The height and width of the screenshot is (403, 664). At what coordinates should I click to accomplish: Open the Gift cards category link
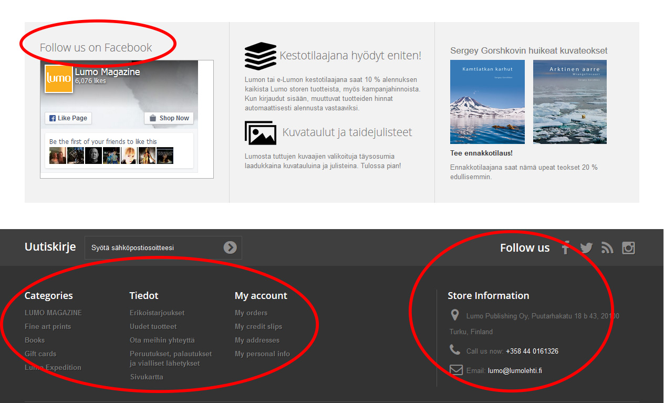[x=40, y=354]
